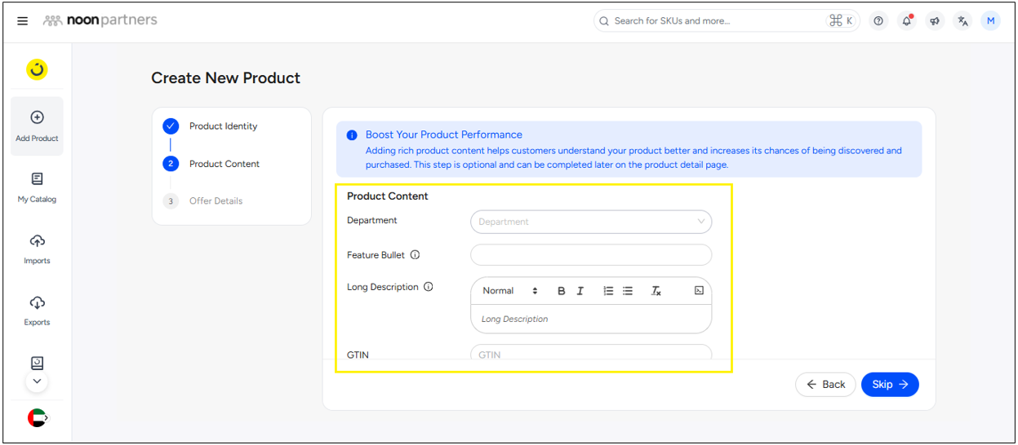Go to My Catalog in sidebar
The width and height of the screenshot is (1018, 445).
(37, 187)
